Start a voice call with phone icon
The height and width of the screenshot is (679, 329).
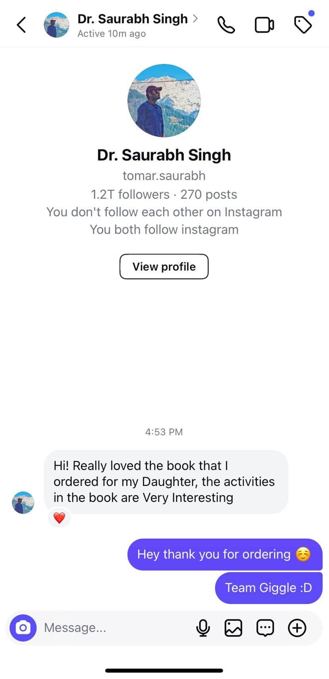(x=226, y=25)
